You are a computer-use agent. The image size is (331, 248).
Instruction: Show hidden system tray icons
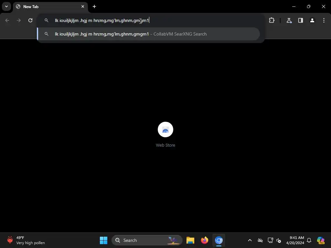pyautogui.click(x=250, y=240)
